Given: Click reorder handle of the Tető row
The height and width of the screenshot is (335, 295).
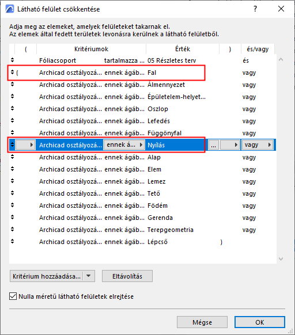Looking at the screenshot, I should [13, 193].
